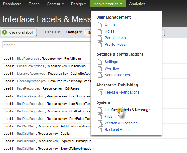Open the Roles link
The width and height of the screenshot is (187, 153).
pyautogui.click(x=109, y=31)
